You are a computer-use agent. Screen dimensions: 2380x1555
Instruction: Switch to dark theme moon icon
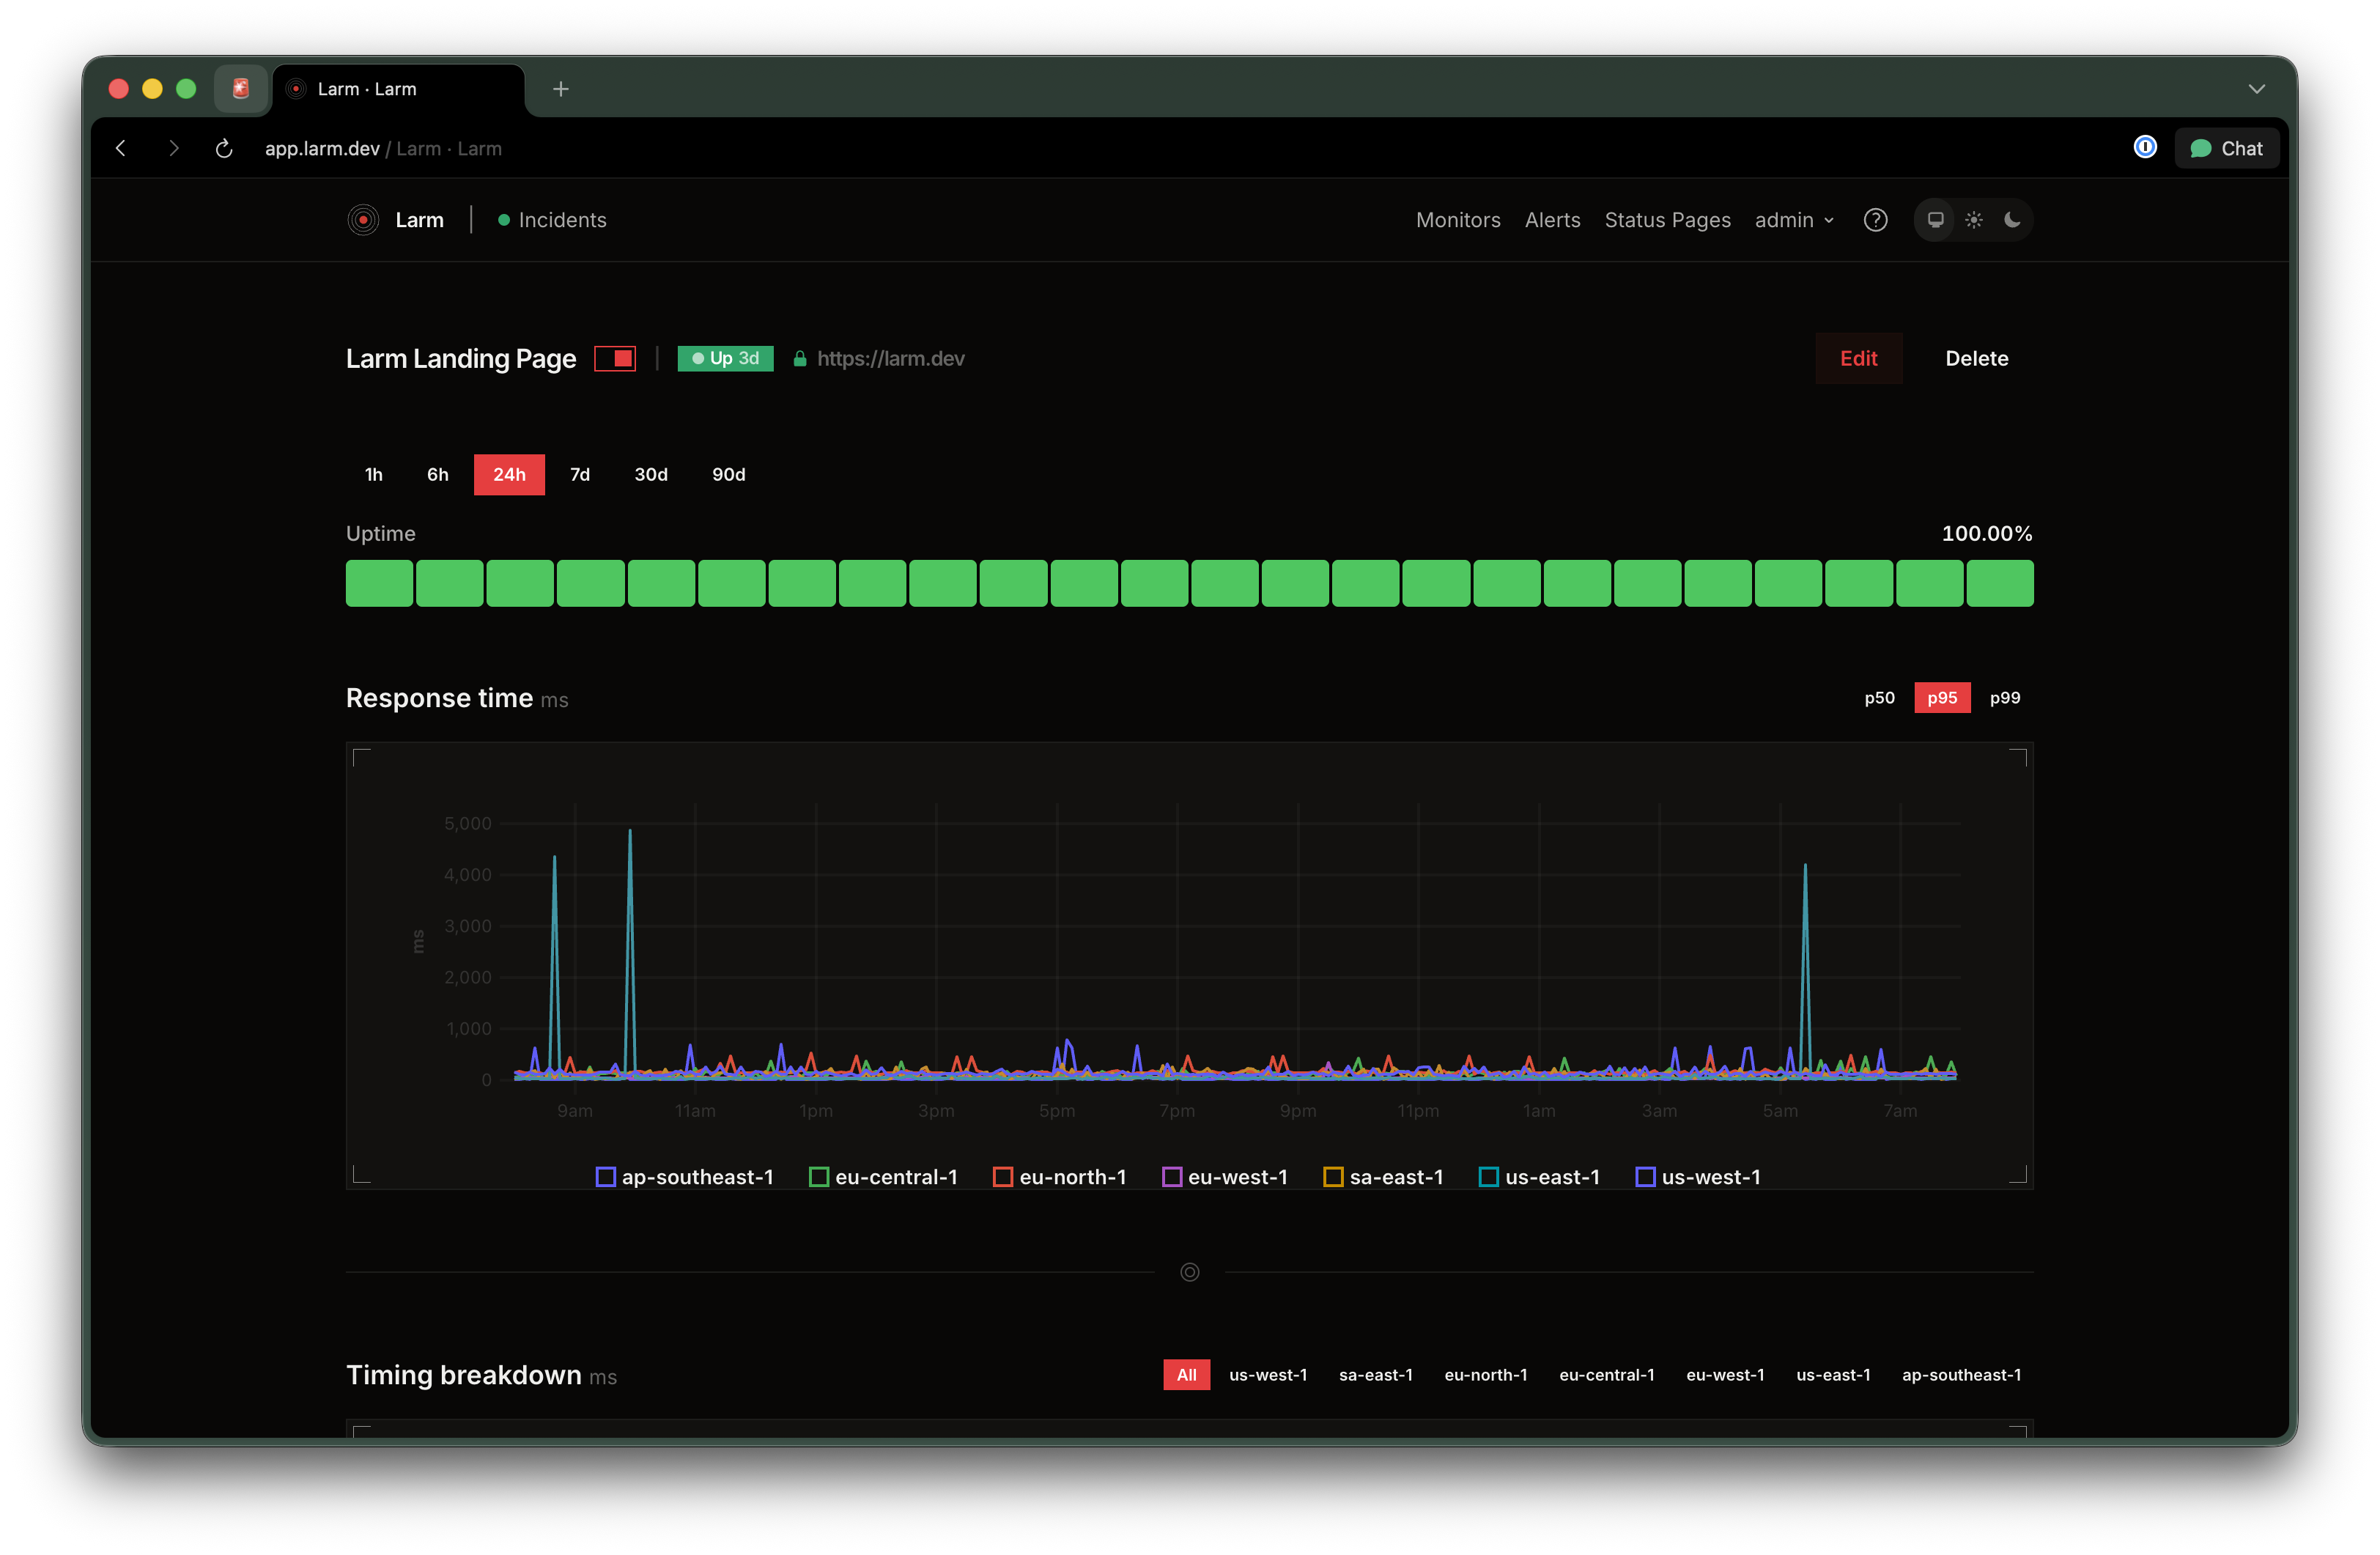2012,220
